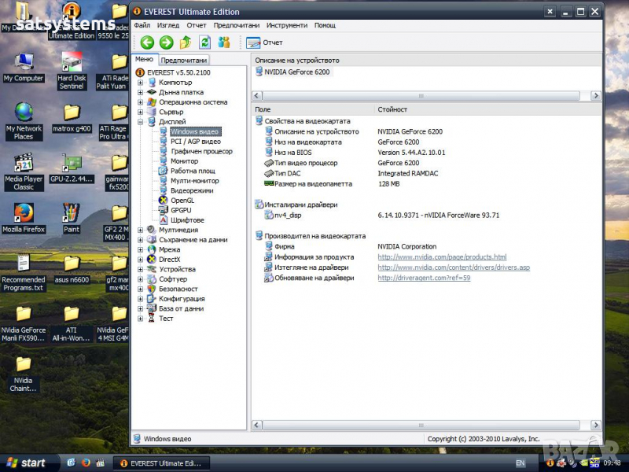Open the nvidia.com products page link

(x=442, y=257)
